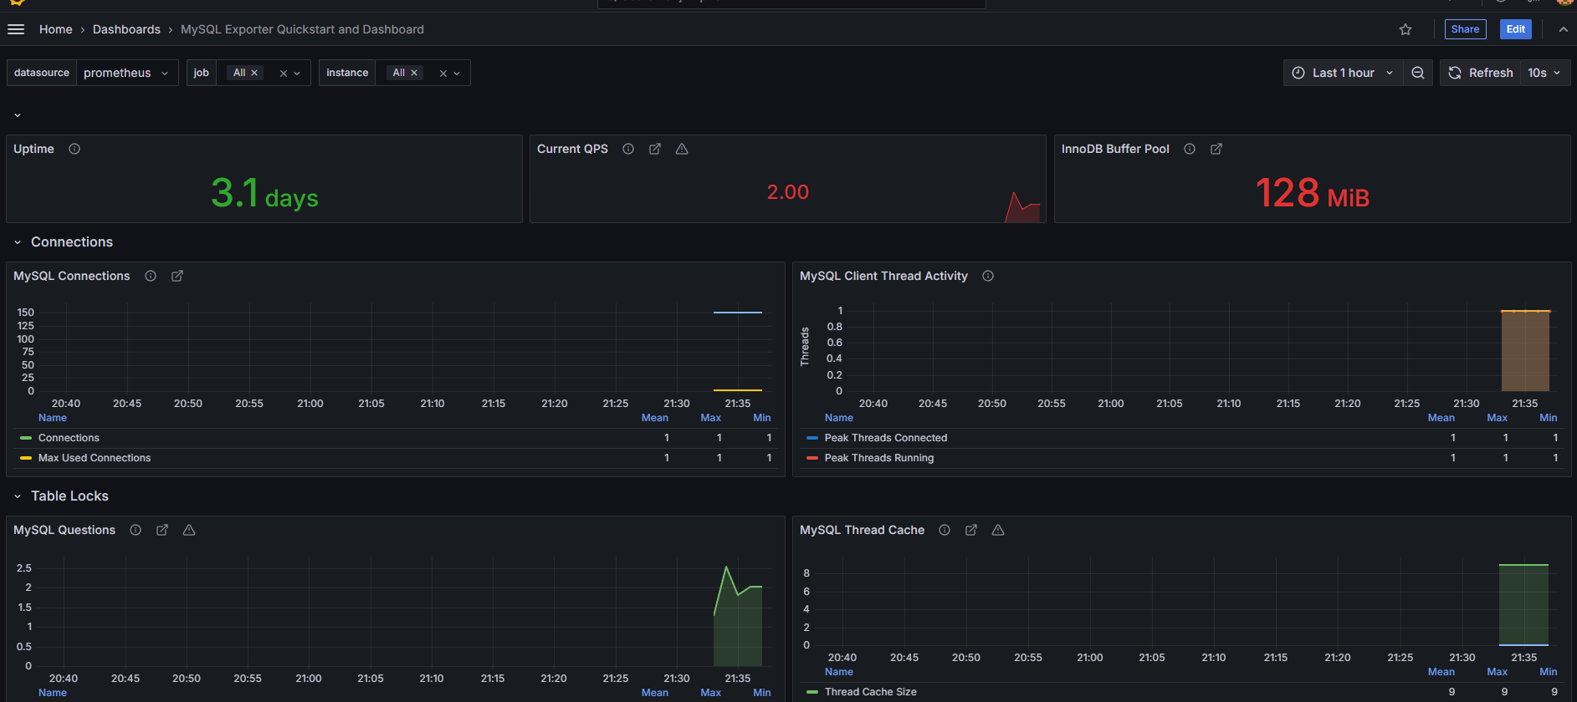Star this dashboard as favorite
This screenshot has width=1577, height=702.
pos(1405,29)
